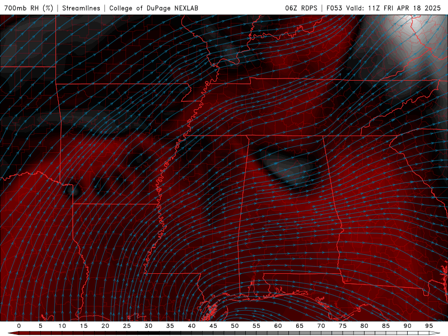This screenshot has height=336, width=448.
Task: Click the colorbar label '95'
Action: click(x=429, y=326)
